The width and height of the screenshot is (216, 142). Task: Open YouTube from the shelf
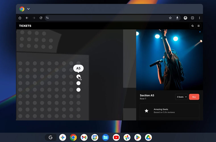116,137
